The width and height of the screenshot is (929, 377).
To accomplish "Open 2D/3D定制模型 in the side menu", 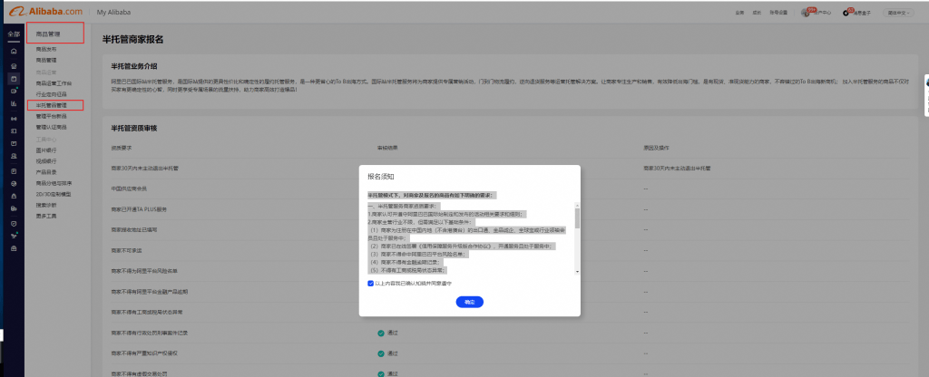I will pos(54,194).
